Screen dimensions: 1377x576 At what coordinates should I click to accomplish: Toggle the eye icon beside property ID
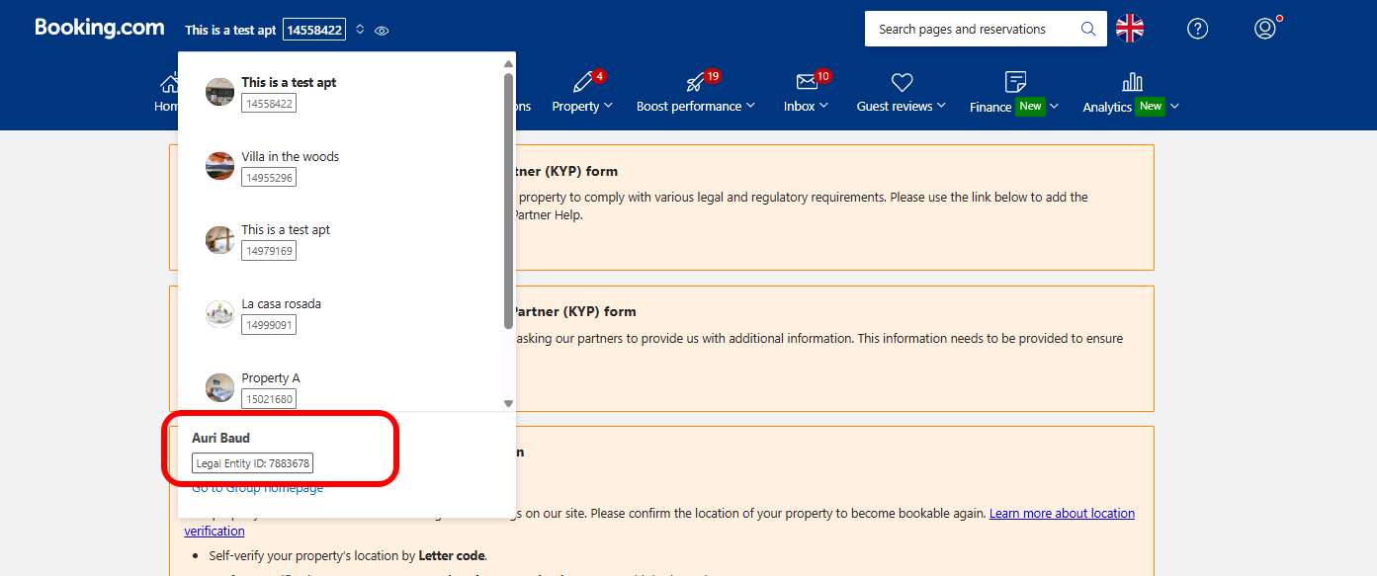click(x=382, y=31)
